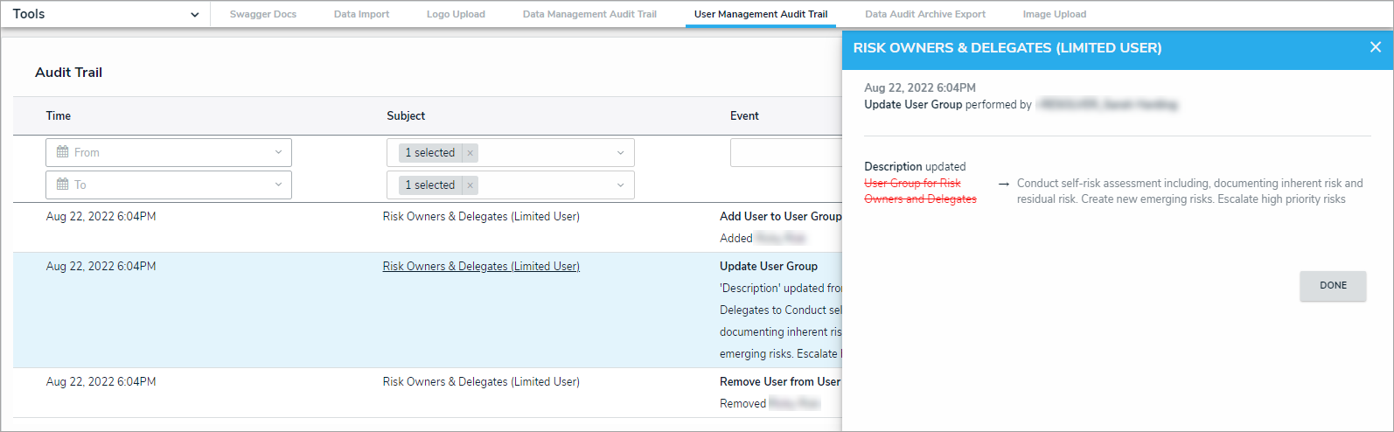Open the Data Audit Archive Export tab
Screen dimensions: 1394x432
click(x=924, y=15)
